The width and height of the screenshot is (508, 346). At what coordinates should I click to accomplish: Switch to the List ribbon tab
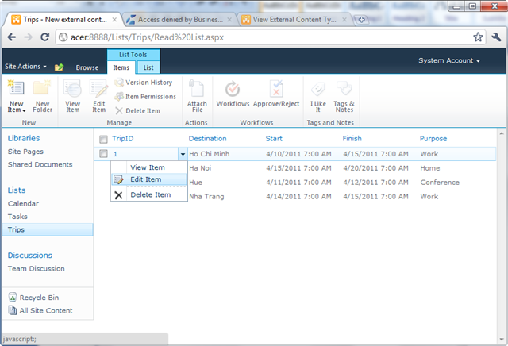click(148, 67)
